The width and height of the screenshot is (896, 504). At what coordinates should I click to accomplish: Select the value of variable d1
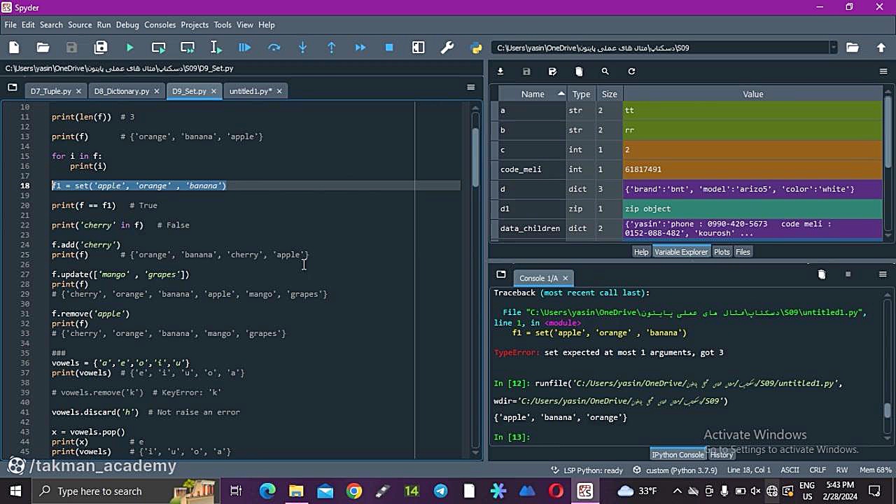point(753,209)
